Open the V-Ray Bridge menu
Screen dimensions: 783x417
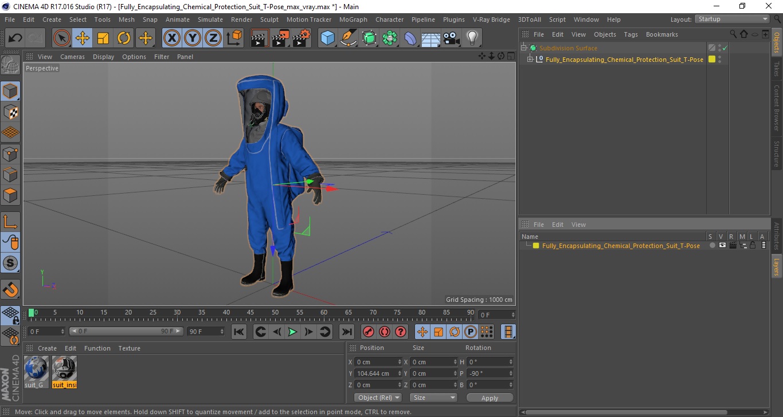491,19
